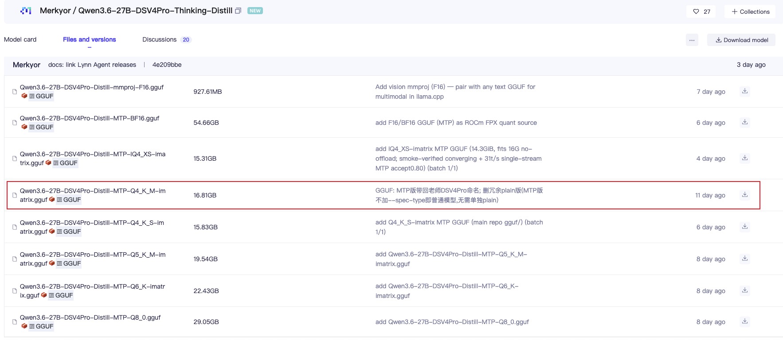This screenshot has width=783, height=340.
Task: Click the GGUF tag on Q8_0 row
Action: [x=41, y=326]
